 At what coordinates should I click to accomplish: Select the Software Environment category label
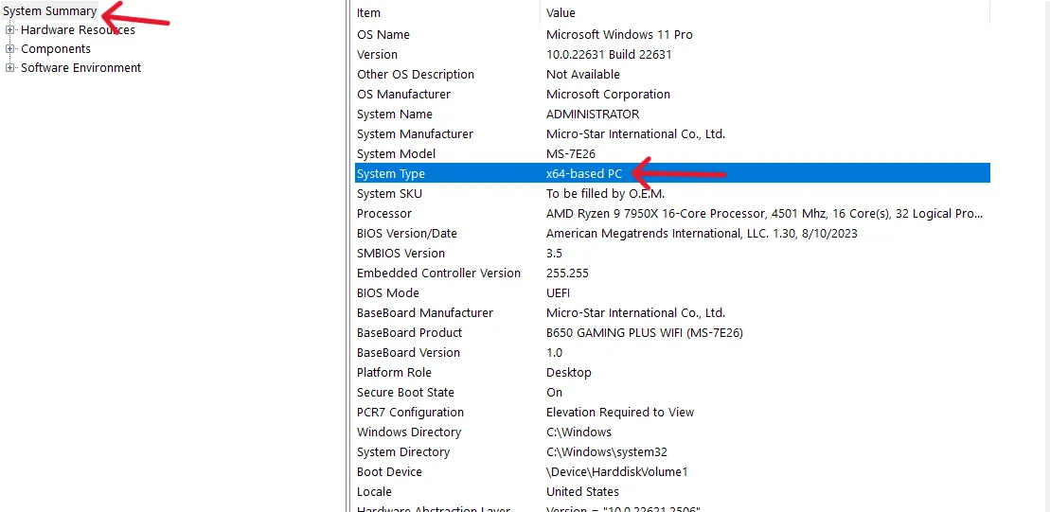pyautogui.click(x=80, y=68)
